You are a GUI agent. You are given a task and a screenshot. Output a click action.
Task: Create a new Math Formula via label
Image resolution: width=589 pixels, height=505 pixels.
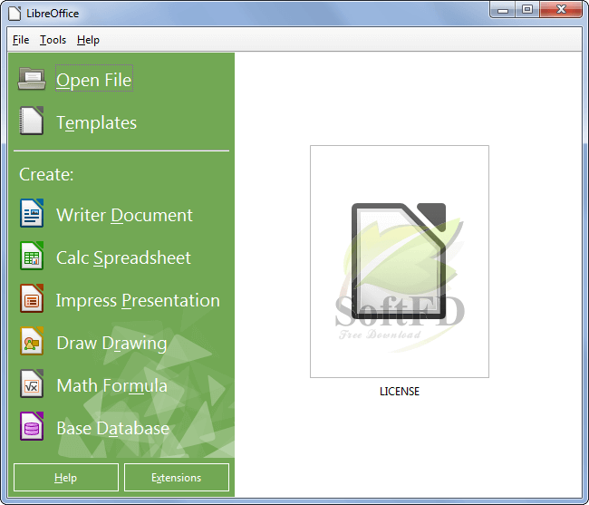pos(112,386)
